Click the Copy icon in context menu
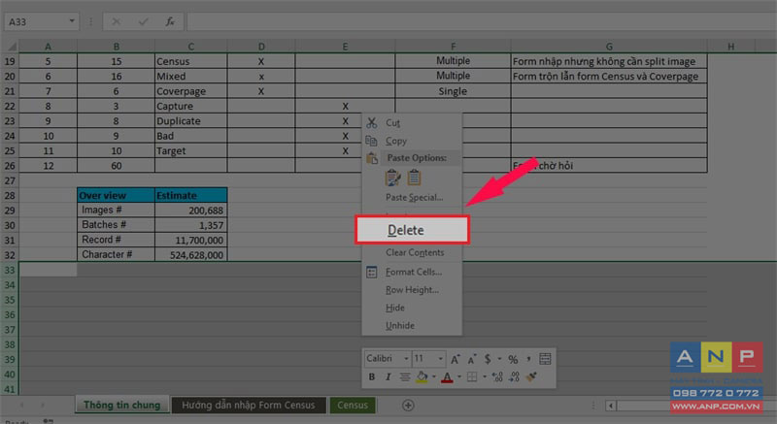The image size is (777, 424). point(372,141)
